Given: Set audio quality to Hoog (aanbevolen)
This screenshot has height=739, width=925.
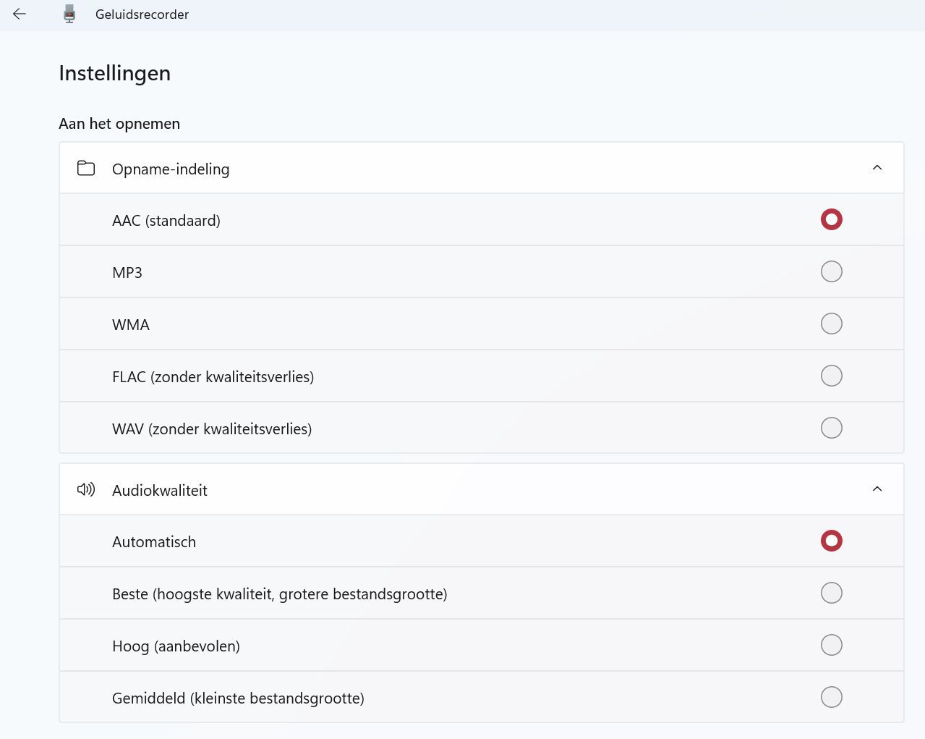Looking at the screenshot, I should (831, 645).
